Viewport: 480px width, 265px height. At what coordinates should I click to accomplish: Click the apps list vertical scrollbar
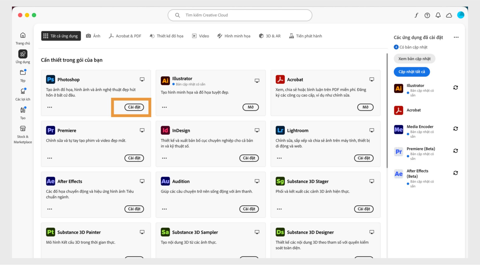click(x=387, y=111)
